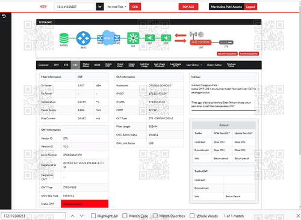Viewport: 301px width, 220px height.
Task: Click the red bidirectional arrows icon
Action: [x=181, y=38]
